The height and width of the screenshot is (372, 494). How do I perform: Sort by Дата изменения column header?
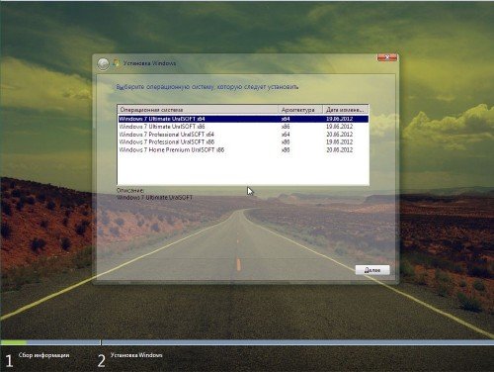click(345, 110)
